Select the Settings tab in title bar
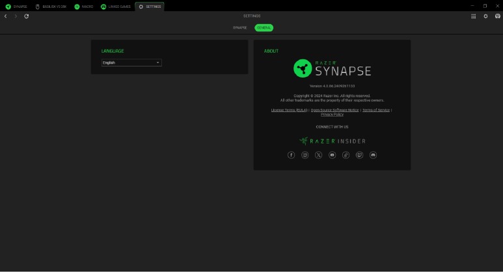This screenshot has width=503, height=273. click(x=150, y=7)
